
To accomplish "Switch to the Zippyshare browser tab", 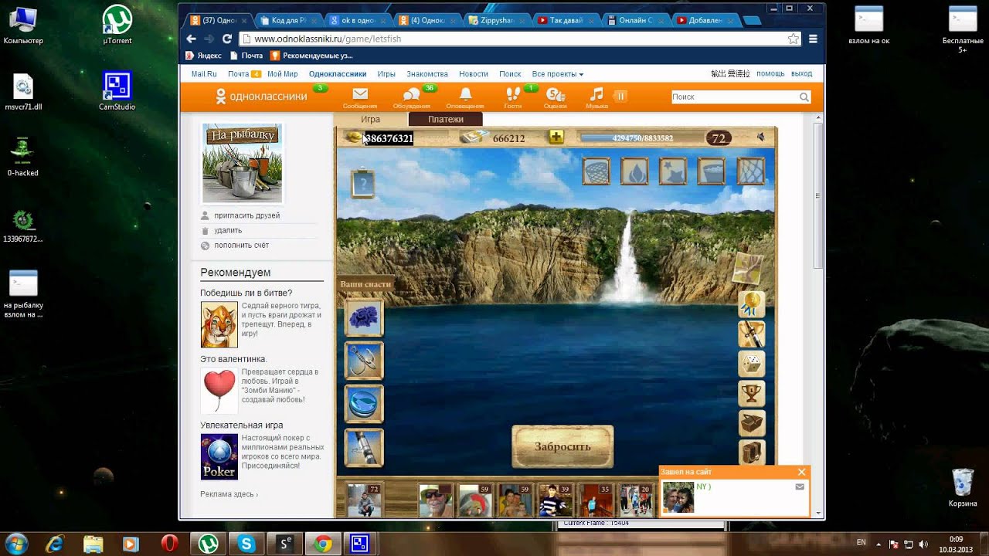I will (498, 20).
